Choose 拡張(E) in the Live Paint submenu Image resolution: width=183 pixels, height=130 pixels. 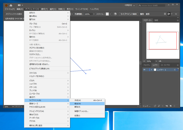87,116
